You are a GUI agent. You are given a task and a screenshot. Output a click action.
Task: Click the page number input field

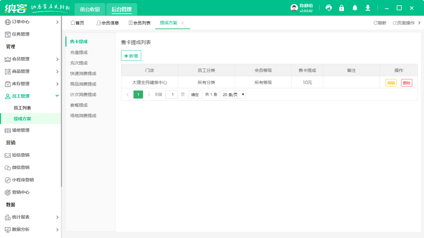172,95
